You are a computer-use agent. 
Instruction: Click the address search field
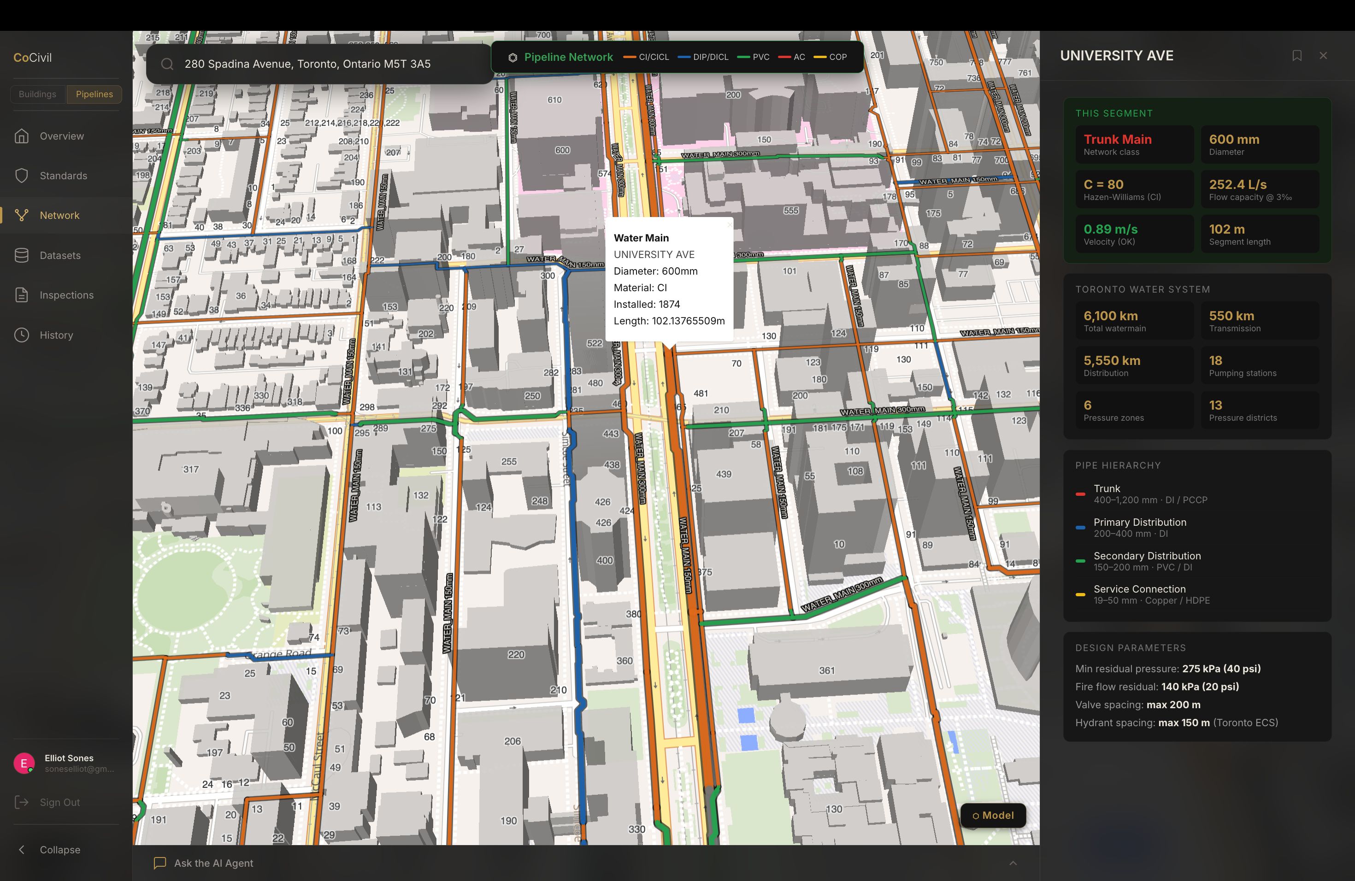coord(319,65)
